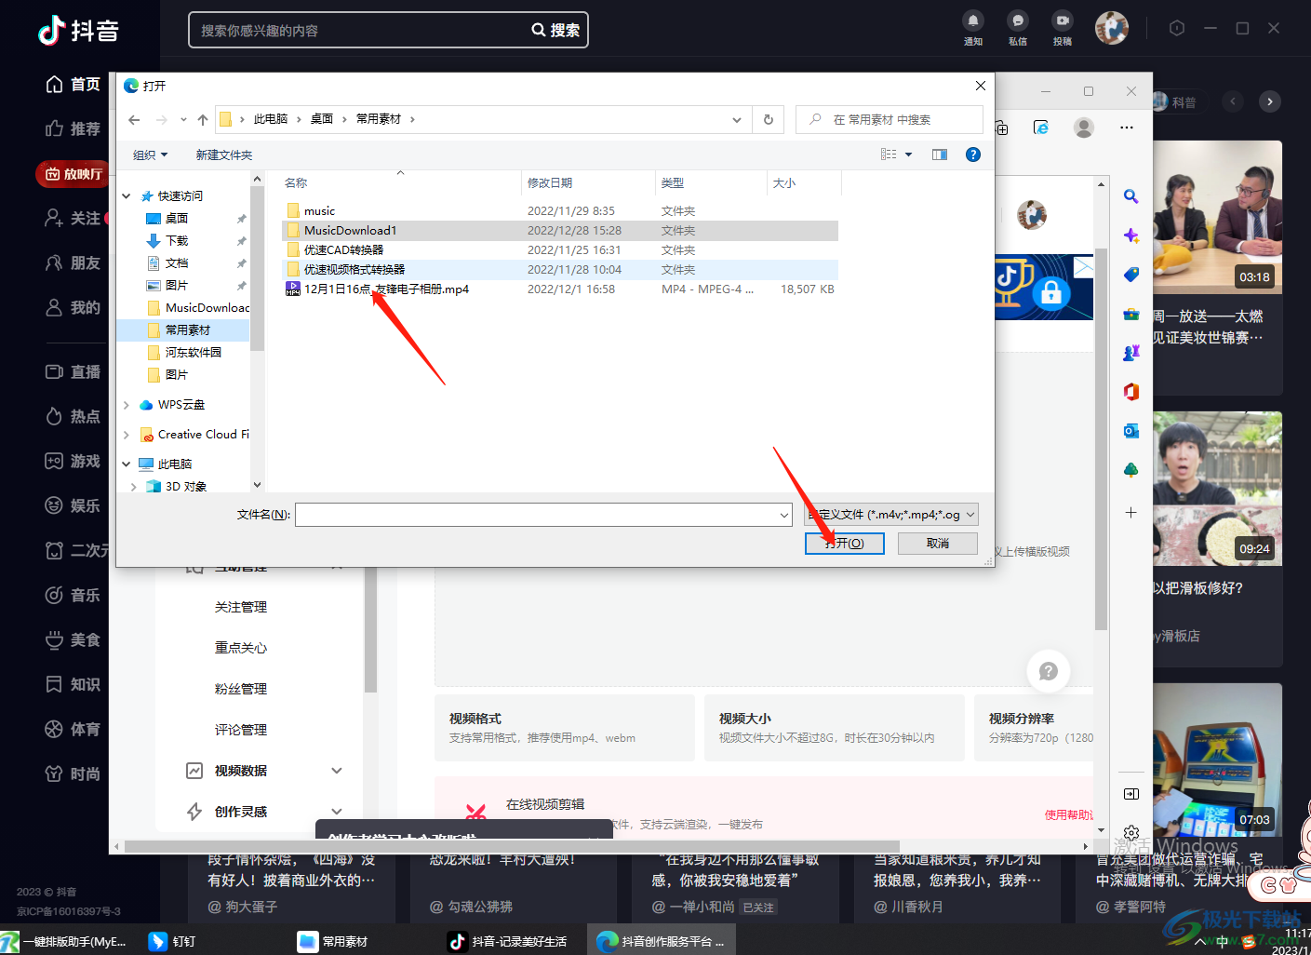Viewport: 1311px width, 955px height.
Task: Open the browser three-dot menu
Action: click(1127, 128)
